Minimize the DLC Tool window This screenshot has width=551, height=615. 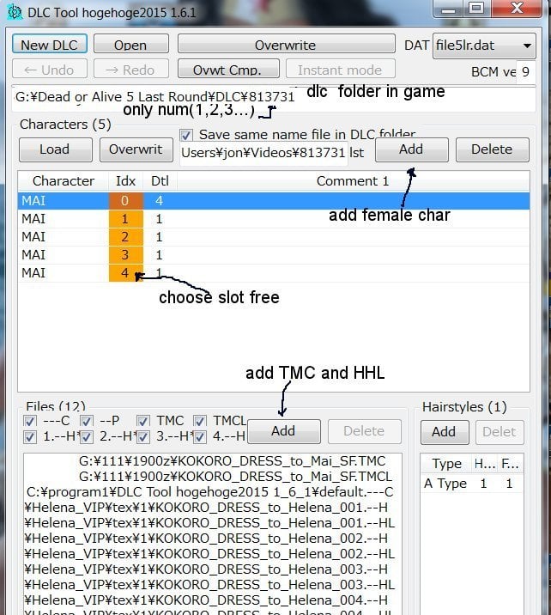pyautogui.click(x=448, y=9)
